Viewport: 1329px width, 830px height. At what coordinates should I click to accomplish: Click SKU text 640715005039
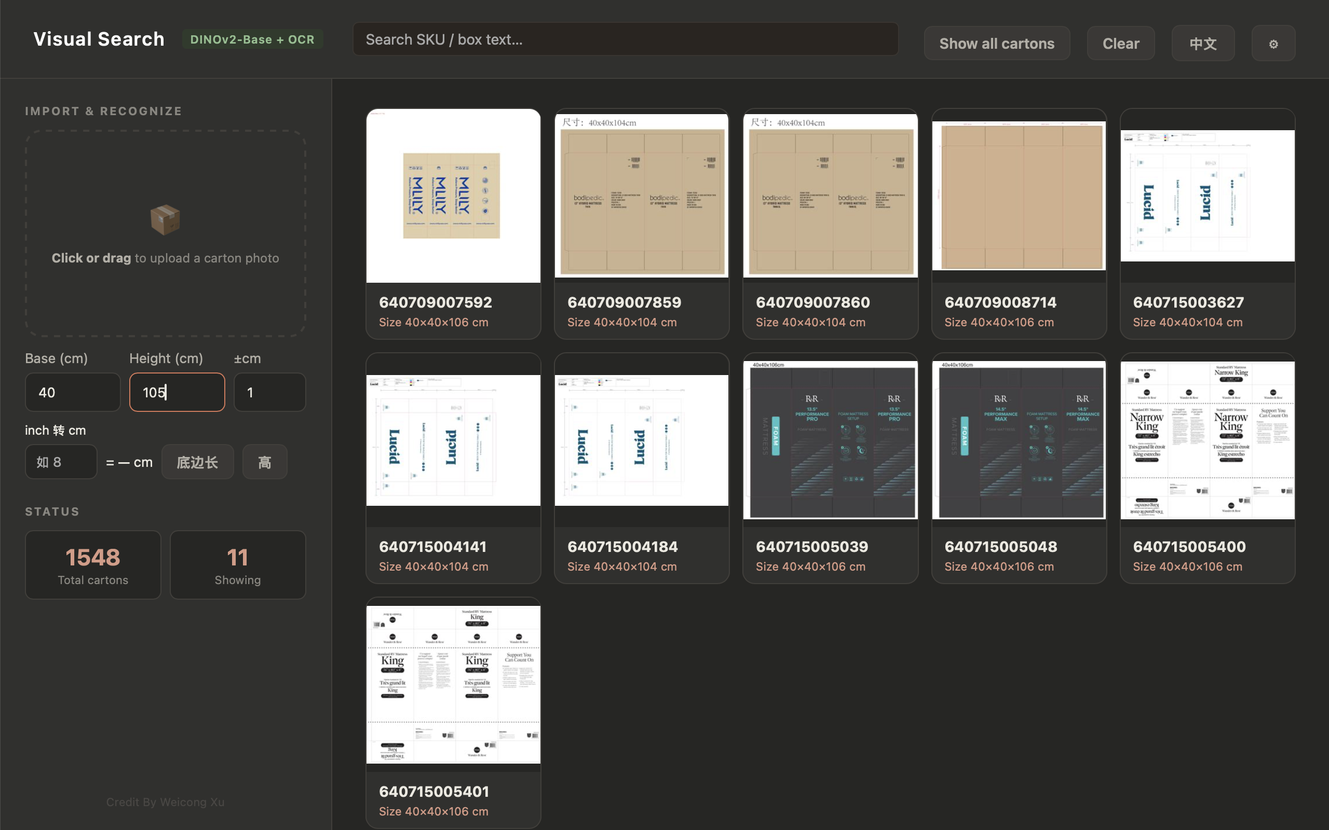point(812,546)
